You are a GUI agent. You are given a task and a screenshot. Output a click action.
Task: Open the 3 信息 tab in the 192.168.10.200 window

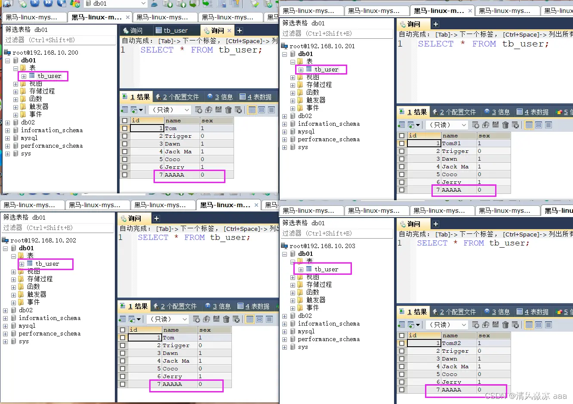click(220, 97)
